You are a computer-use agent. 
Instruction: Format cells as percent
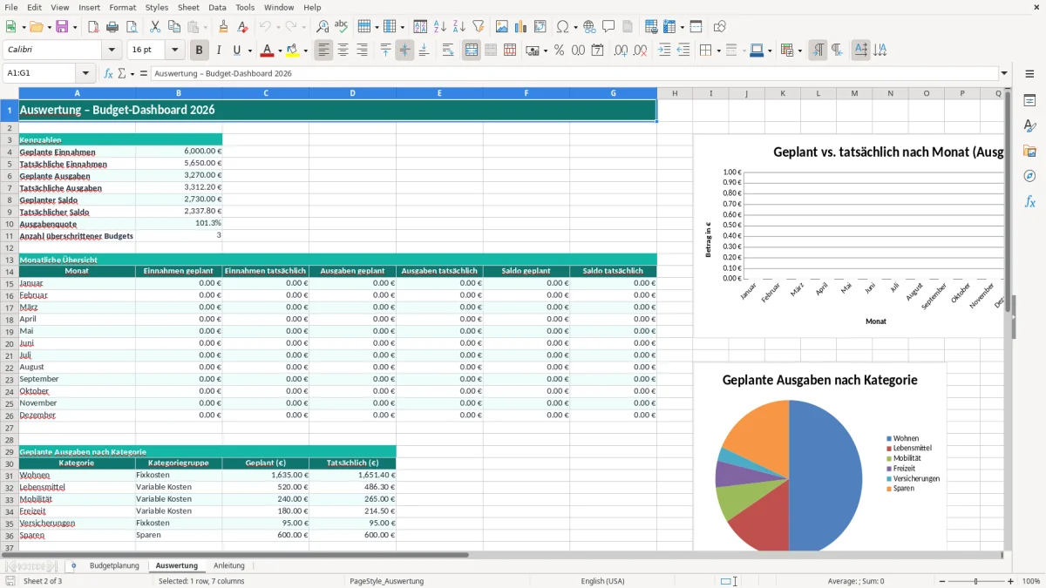coord(559,51)
